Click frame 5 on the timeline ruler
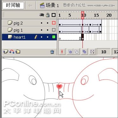 (x=70, y=15)
